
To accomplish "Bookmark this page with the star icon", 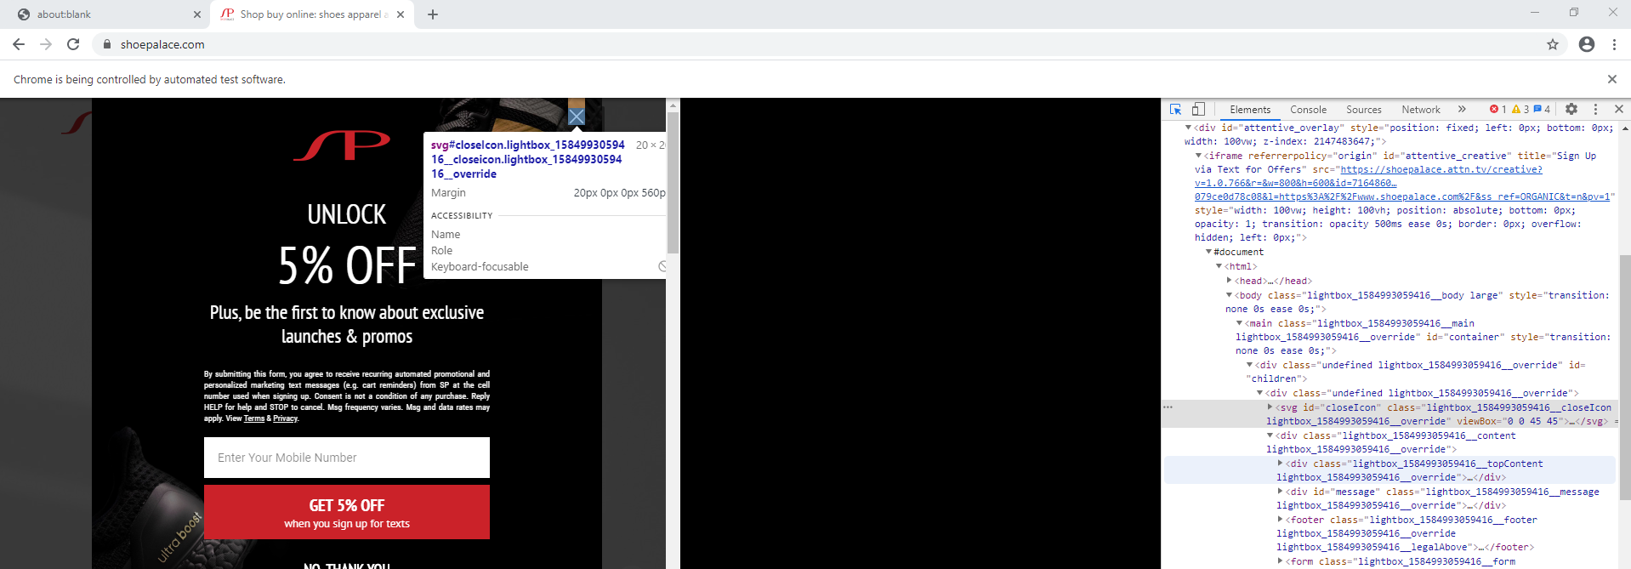I will (1553, 44).
